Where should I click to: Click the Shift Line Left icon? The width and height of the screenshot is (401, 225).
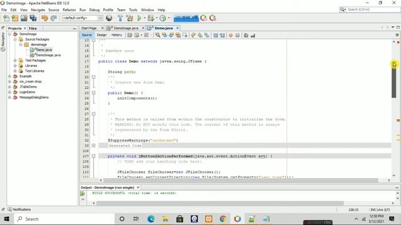pos(216,35)
